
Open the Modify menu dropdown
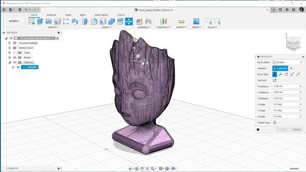point(107,27)
